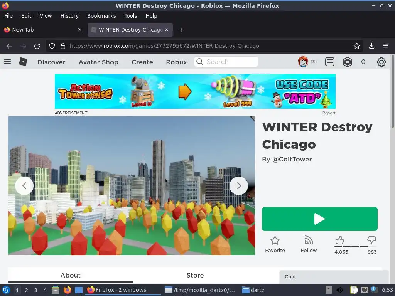
Task: Open the Bookmarks menu
Action: click(101, 16)
